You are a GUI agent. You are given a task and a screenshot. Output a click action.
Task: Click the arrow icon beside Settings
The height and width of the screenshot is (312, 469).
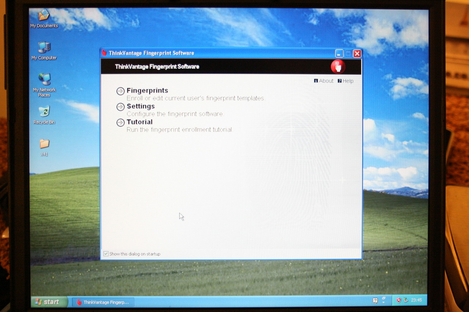[121, 107]
